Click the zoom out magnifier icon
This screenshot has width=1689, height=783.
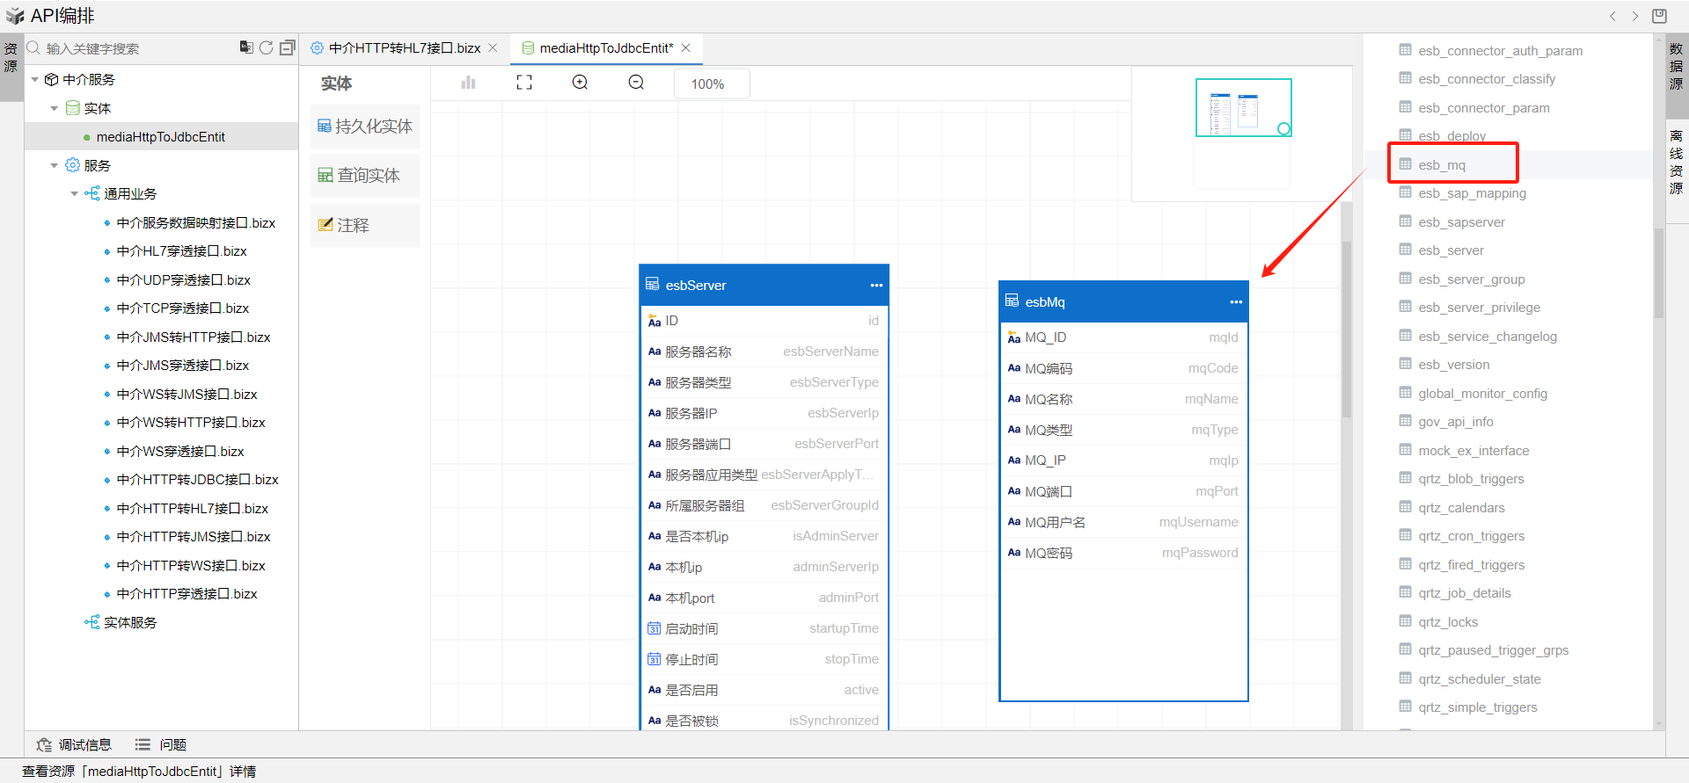(x=636, y=83)
